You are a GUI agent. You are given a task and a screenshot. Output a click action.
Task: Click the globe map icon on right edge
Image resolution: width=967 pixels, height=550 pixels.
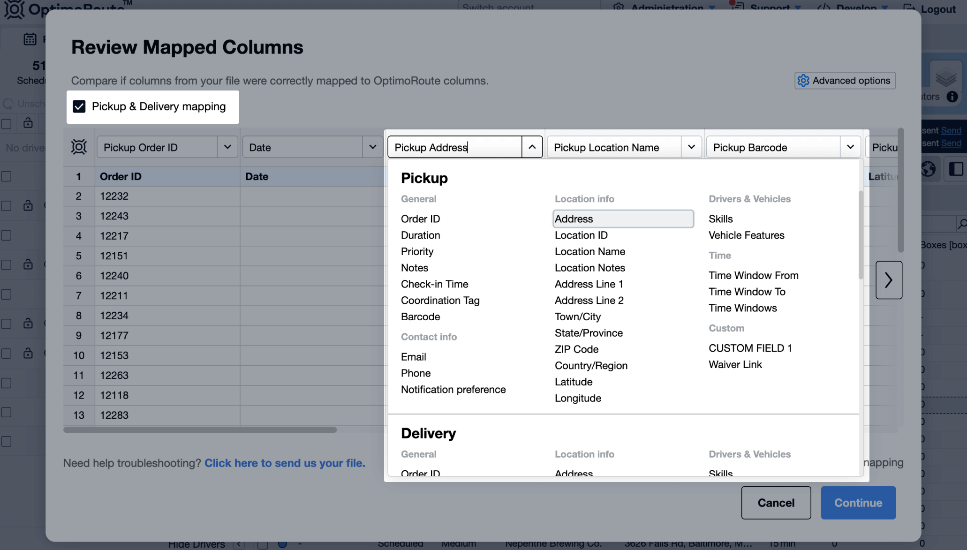coord(928,169)
